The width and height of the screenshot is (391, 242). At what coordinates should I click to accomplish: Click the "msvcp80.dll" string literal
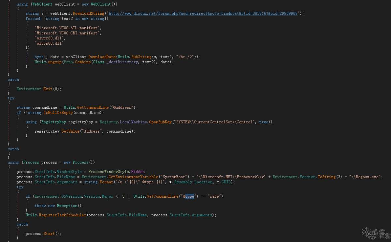tap(49, 43)
